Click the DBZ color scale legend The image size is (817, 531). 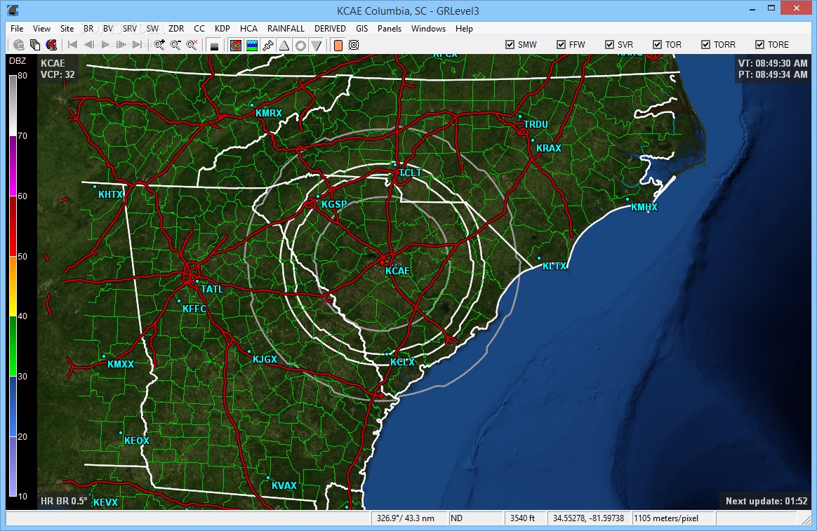pos(13,285)
